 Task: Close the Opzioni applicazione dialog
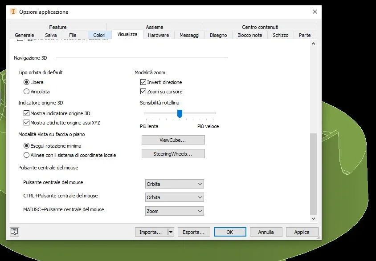click(x=315, y=12)
